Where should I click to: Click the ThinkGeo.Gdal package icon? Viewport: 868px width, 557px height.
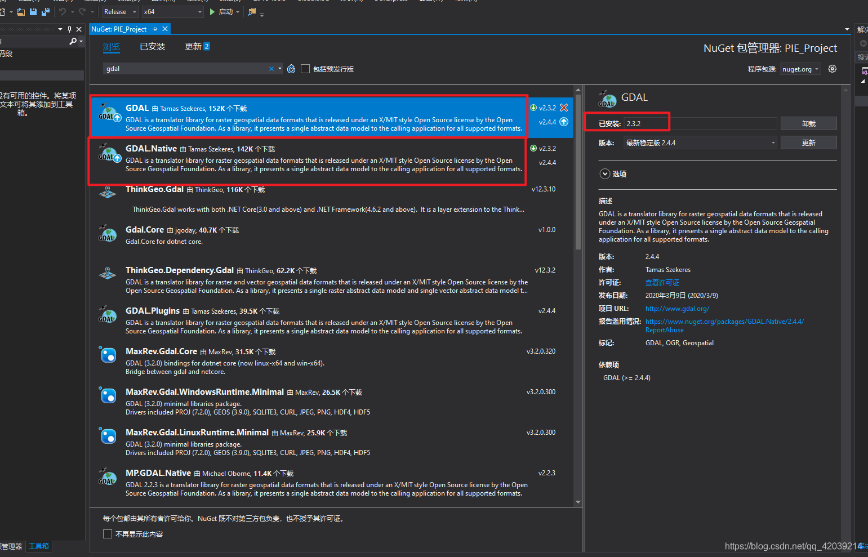(x=107, y=191)
